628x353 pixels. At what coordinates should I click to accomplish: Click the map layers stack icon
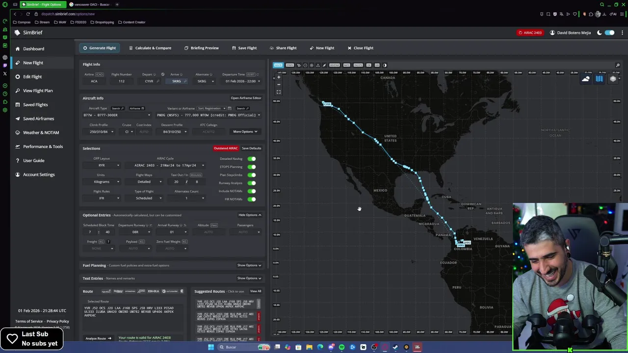click(613, 79)
